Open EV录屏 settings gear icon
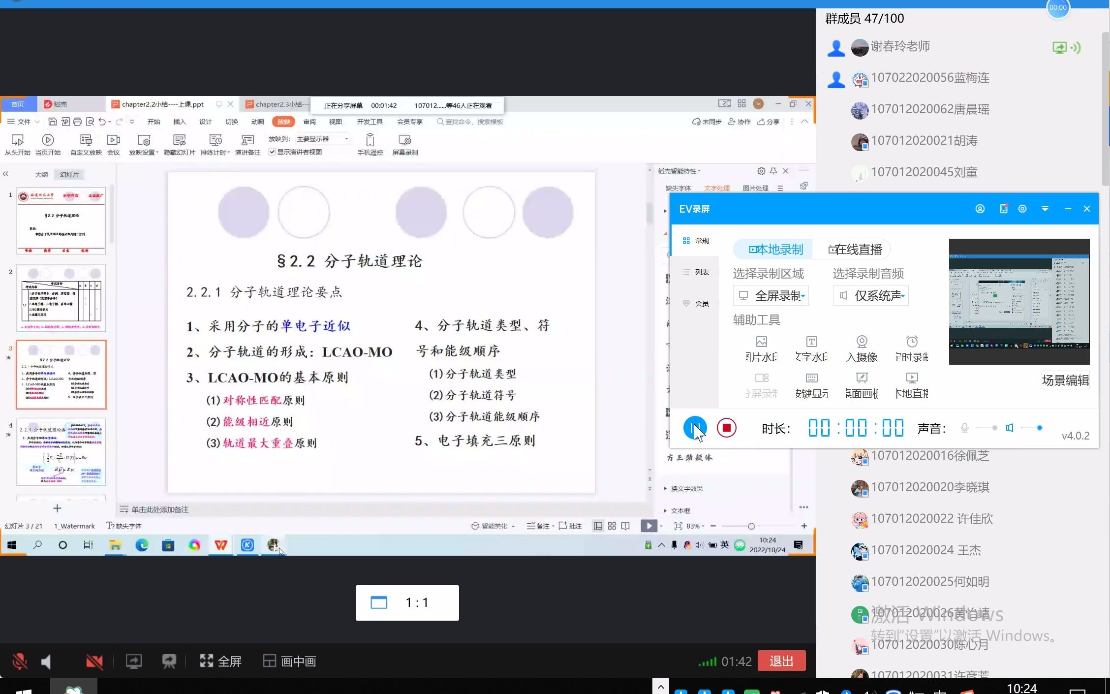This screenshot has height=694, width=1110. click(1022, 209)
